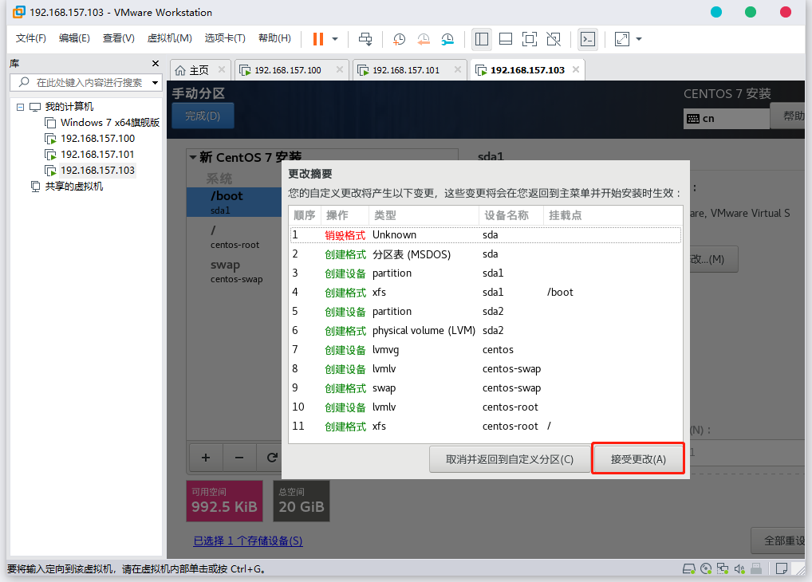Collapse the 我的计算机 tree node
Viewport: 812px width, 582px height.
click(x=20, y=107)
